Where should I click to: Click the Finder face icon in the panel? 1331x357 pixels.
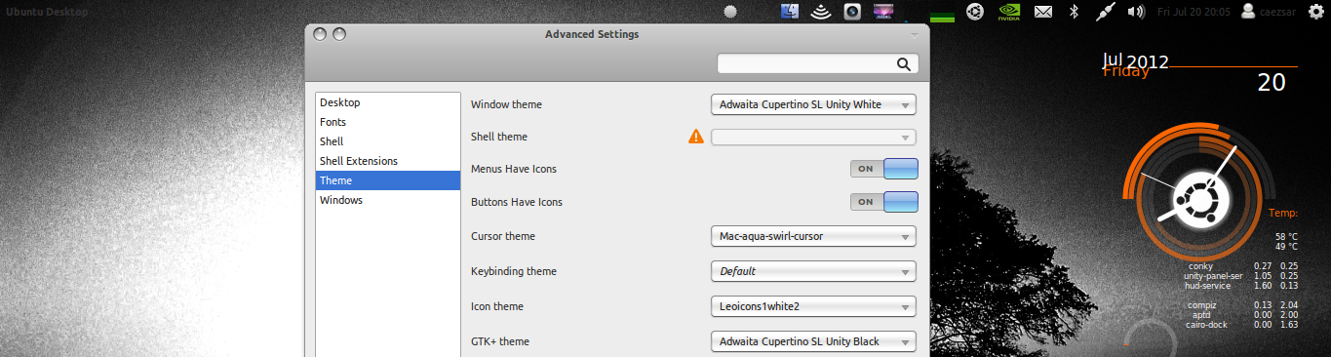tap(791, 12)
